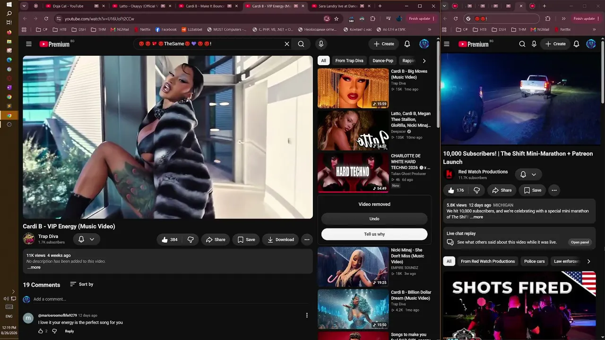Open media controls icon in left window toolbar
The image size is (605, 340).
388,18
